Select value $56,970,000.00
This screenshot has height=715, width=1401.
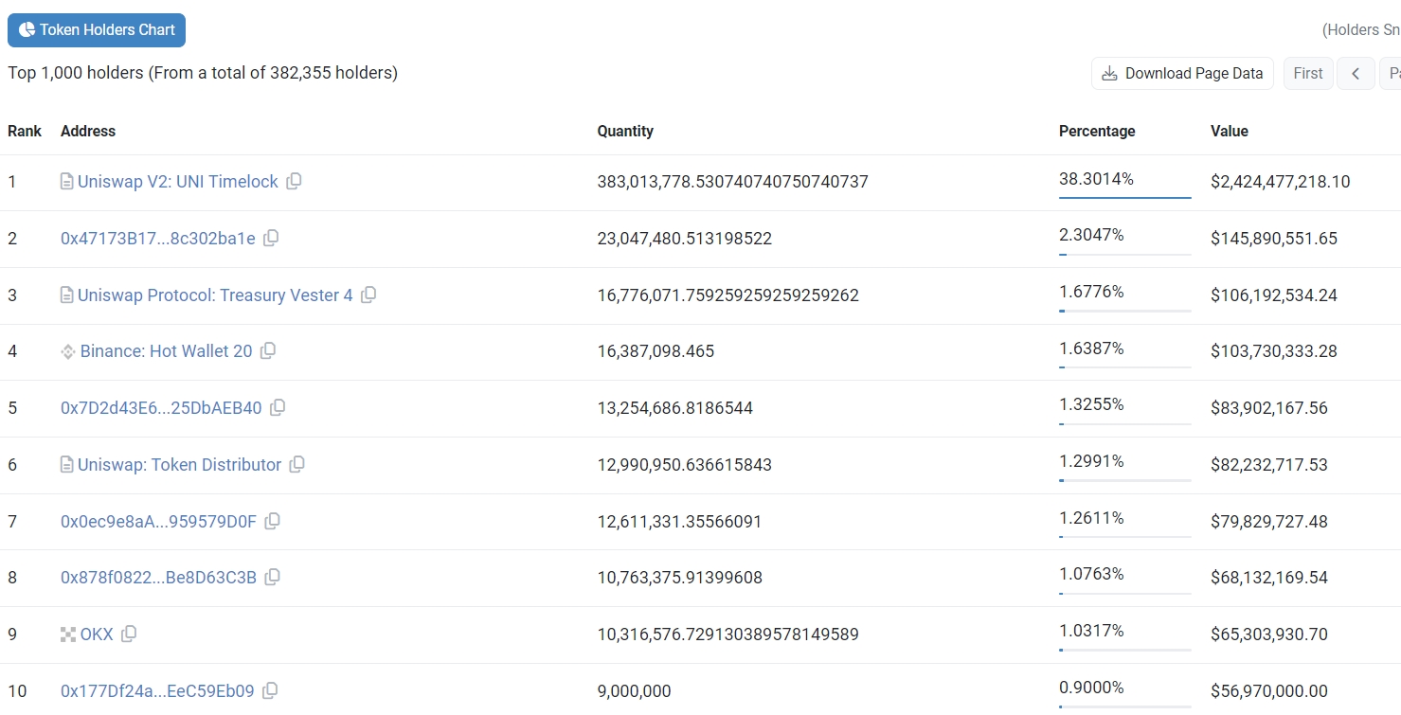click(x=1268, y=690)
